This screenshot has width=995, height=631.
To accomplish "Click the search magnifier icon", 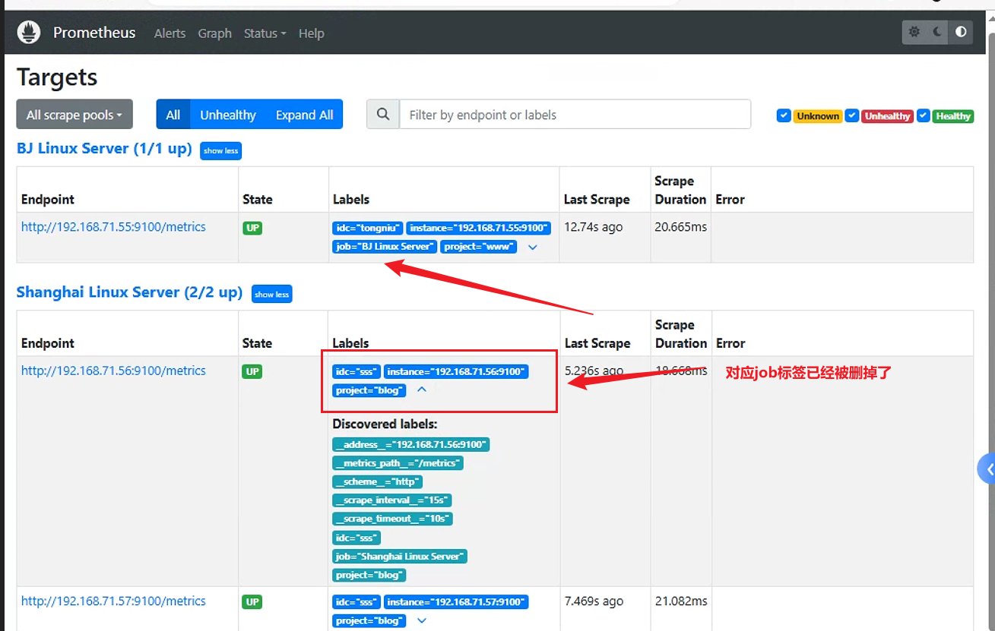I will point(383,115).
